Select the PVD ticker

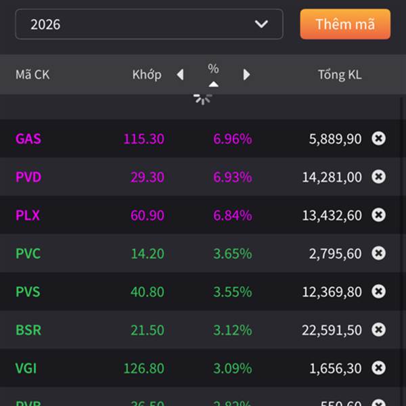pyautogui.click(x=28, y=177)
